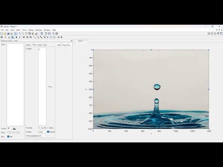Viewport: 223px width, 167px height.
Task: Open the Desktop menu
Action: coord(39,30)
